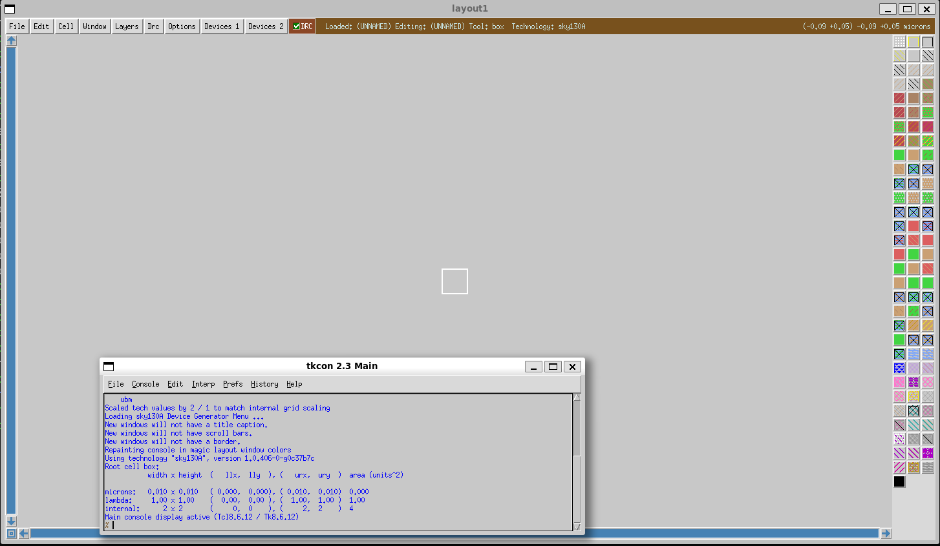Open the Edit menu in layout1 toolbar
The image size is (940, 546).
click(41, 26)
